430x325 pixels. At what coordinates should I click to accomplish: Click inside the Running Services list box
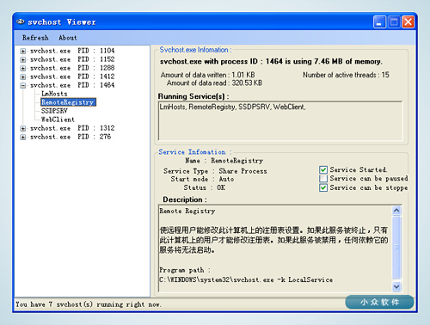tap(280, 120)
